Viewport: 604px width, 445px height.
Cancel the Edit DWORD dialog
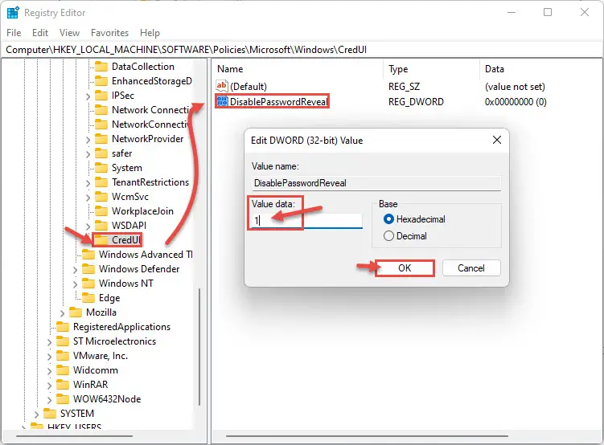point(471,268)
